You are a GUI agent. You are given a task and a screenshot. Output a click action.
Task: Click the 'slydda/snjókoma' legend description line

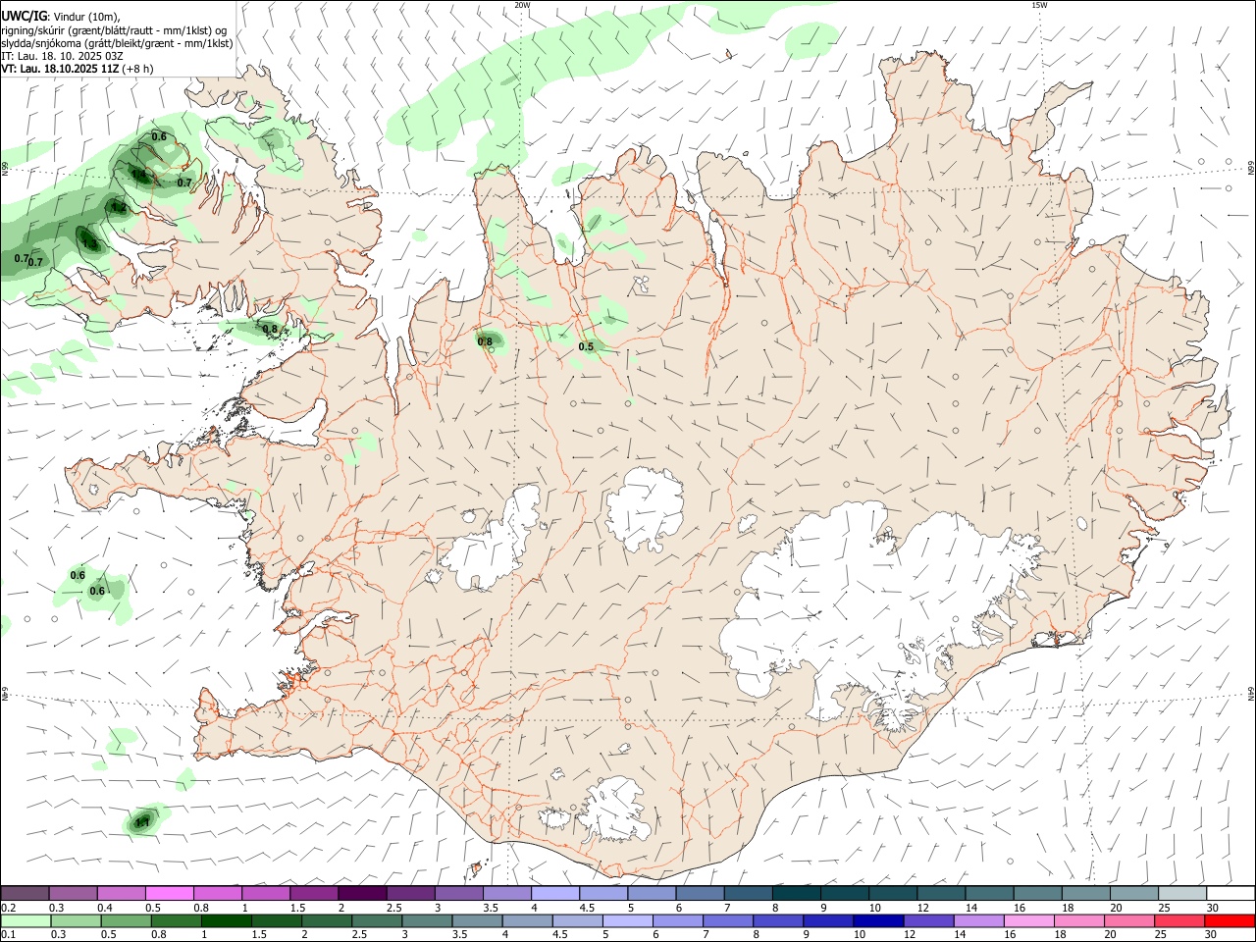pos(117,43)
